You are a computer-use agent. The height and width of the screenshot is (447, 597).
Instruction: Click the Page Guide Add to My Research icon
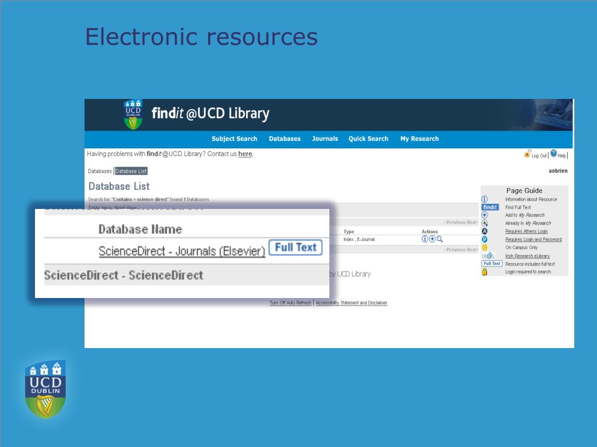(x=484, y=215)
